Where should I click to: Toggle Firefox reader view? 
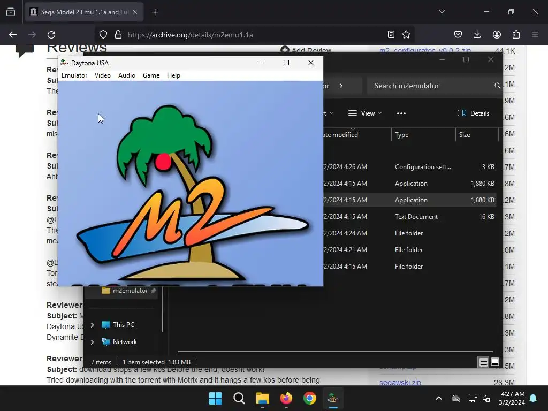391,34
